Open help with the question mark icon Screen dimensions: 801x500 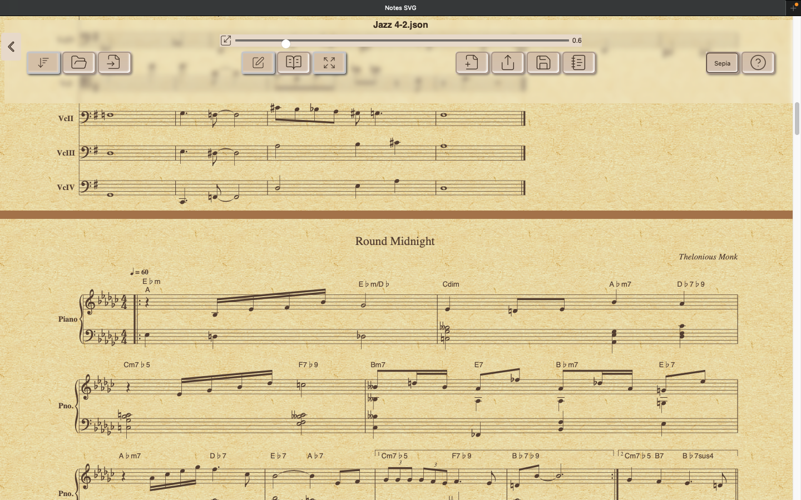(x=758, y=63)
